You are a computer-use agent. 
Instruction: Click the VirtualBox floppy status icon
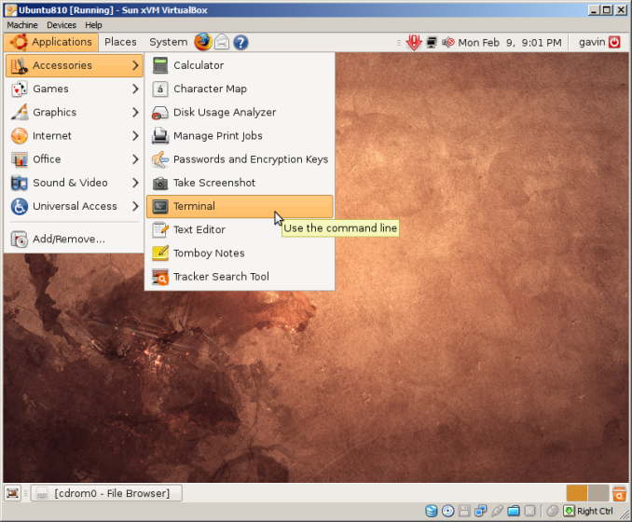(464, 511)
